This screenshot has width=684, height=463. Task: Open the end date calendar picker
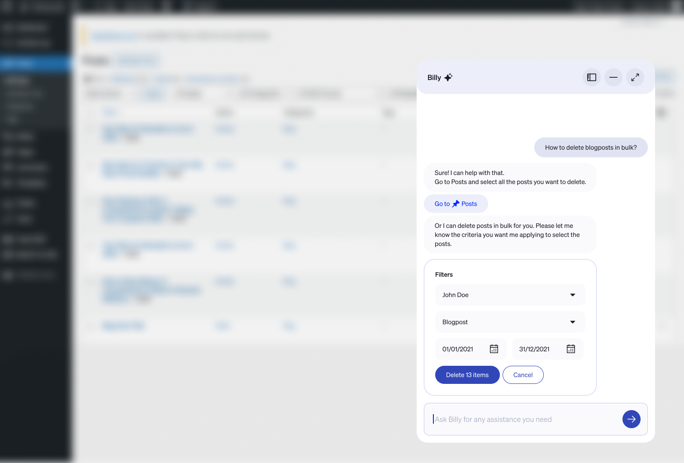point(571,349)
